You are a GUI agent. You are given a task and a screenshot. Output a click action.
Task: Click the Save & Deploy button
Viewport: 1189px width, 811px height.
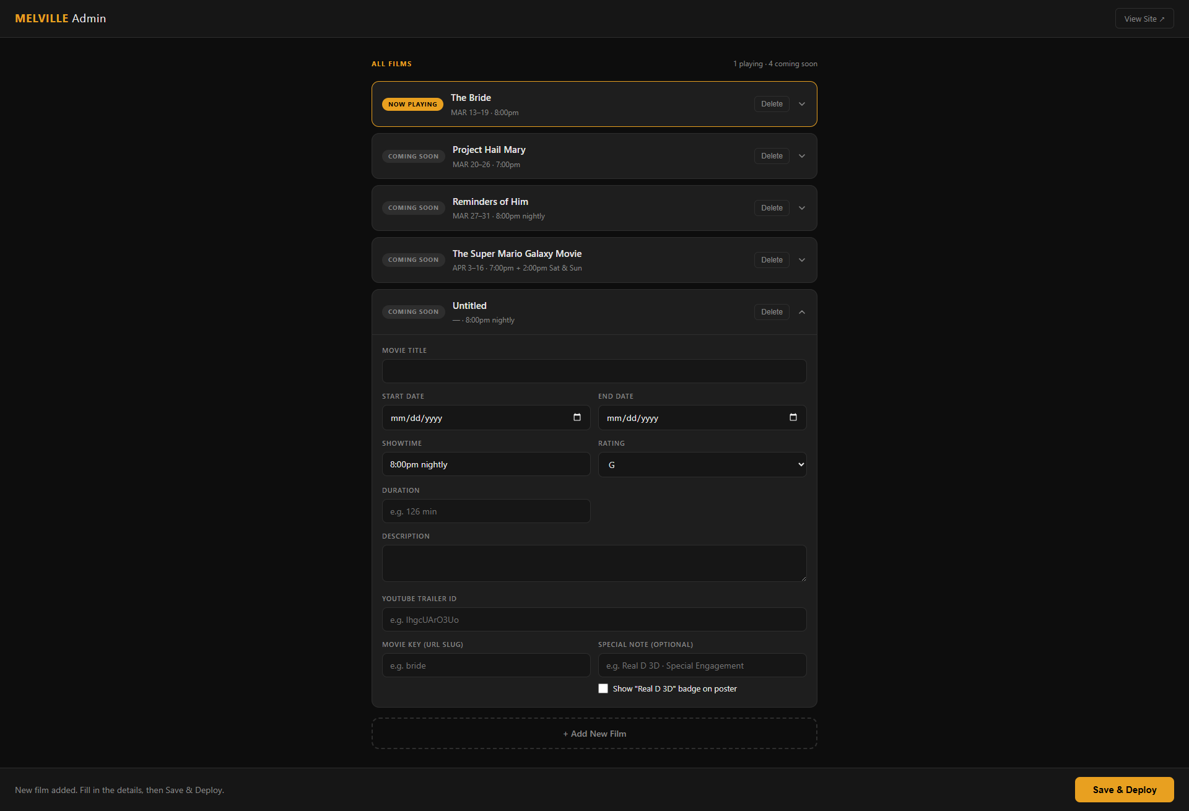coord(1124,789)
